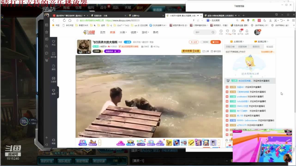This screenshot has width=296, height=166.
Task: Open the browser scissors screenshot tool
Action: (275, 21)
